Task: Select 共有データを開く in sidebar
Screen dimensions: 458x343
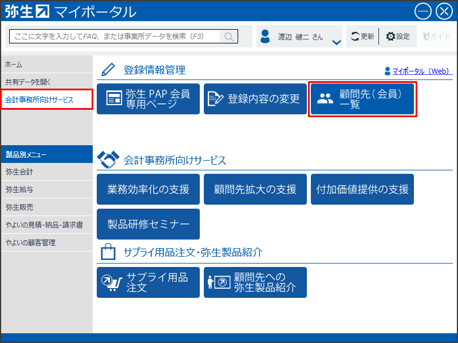Action: coord(46,82)
